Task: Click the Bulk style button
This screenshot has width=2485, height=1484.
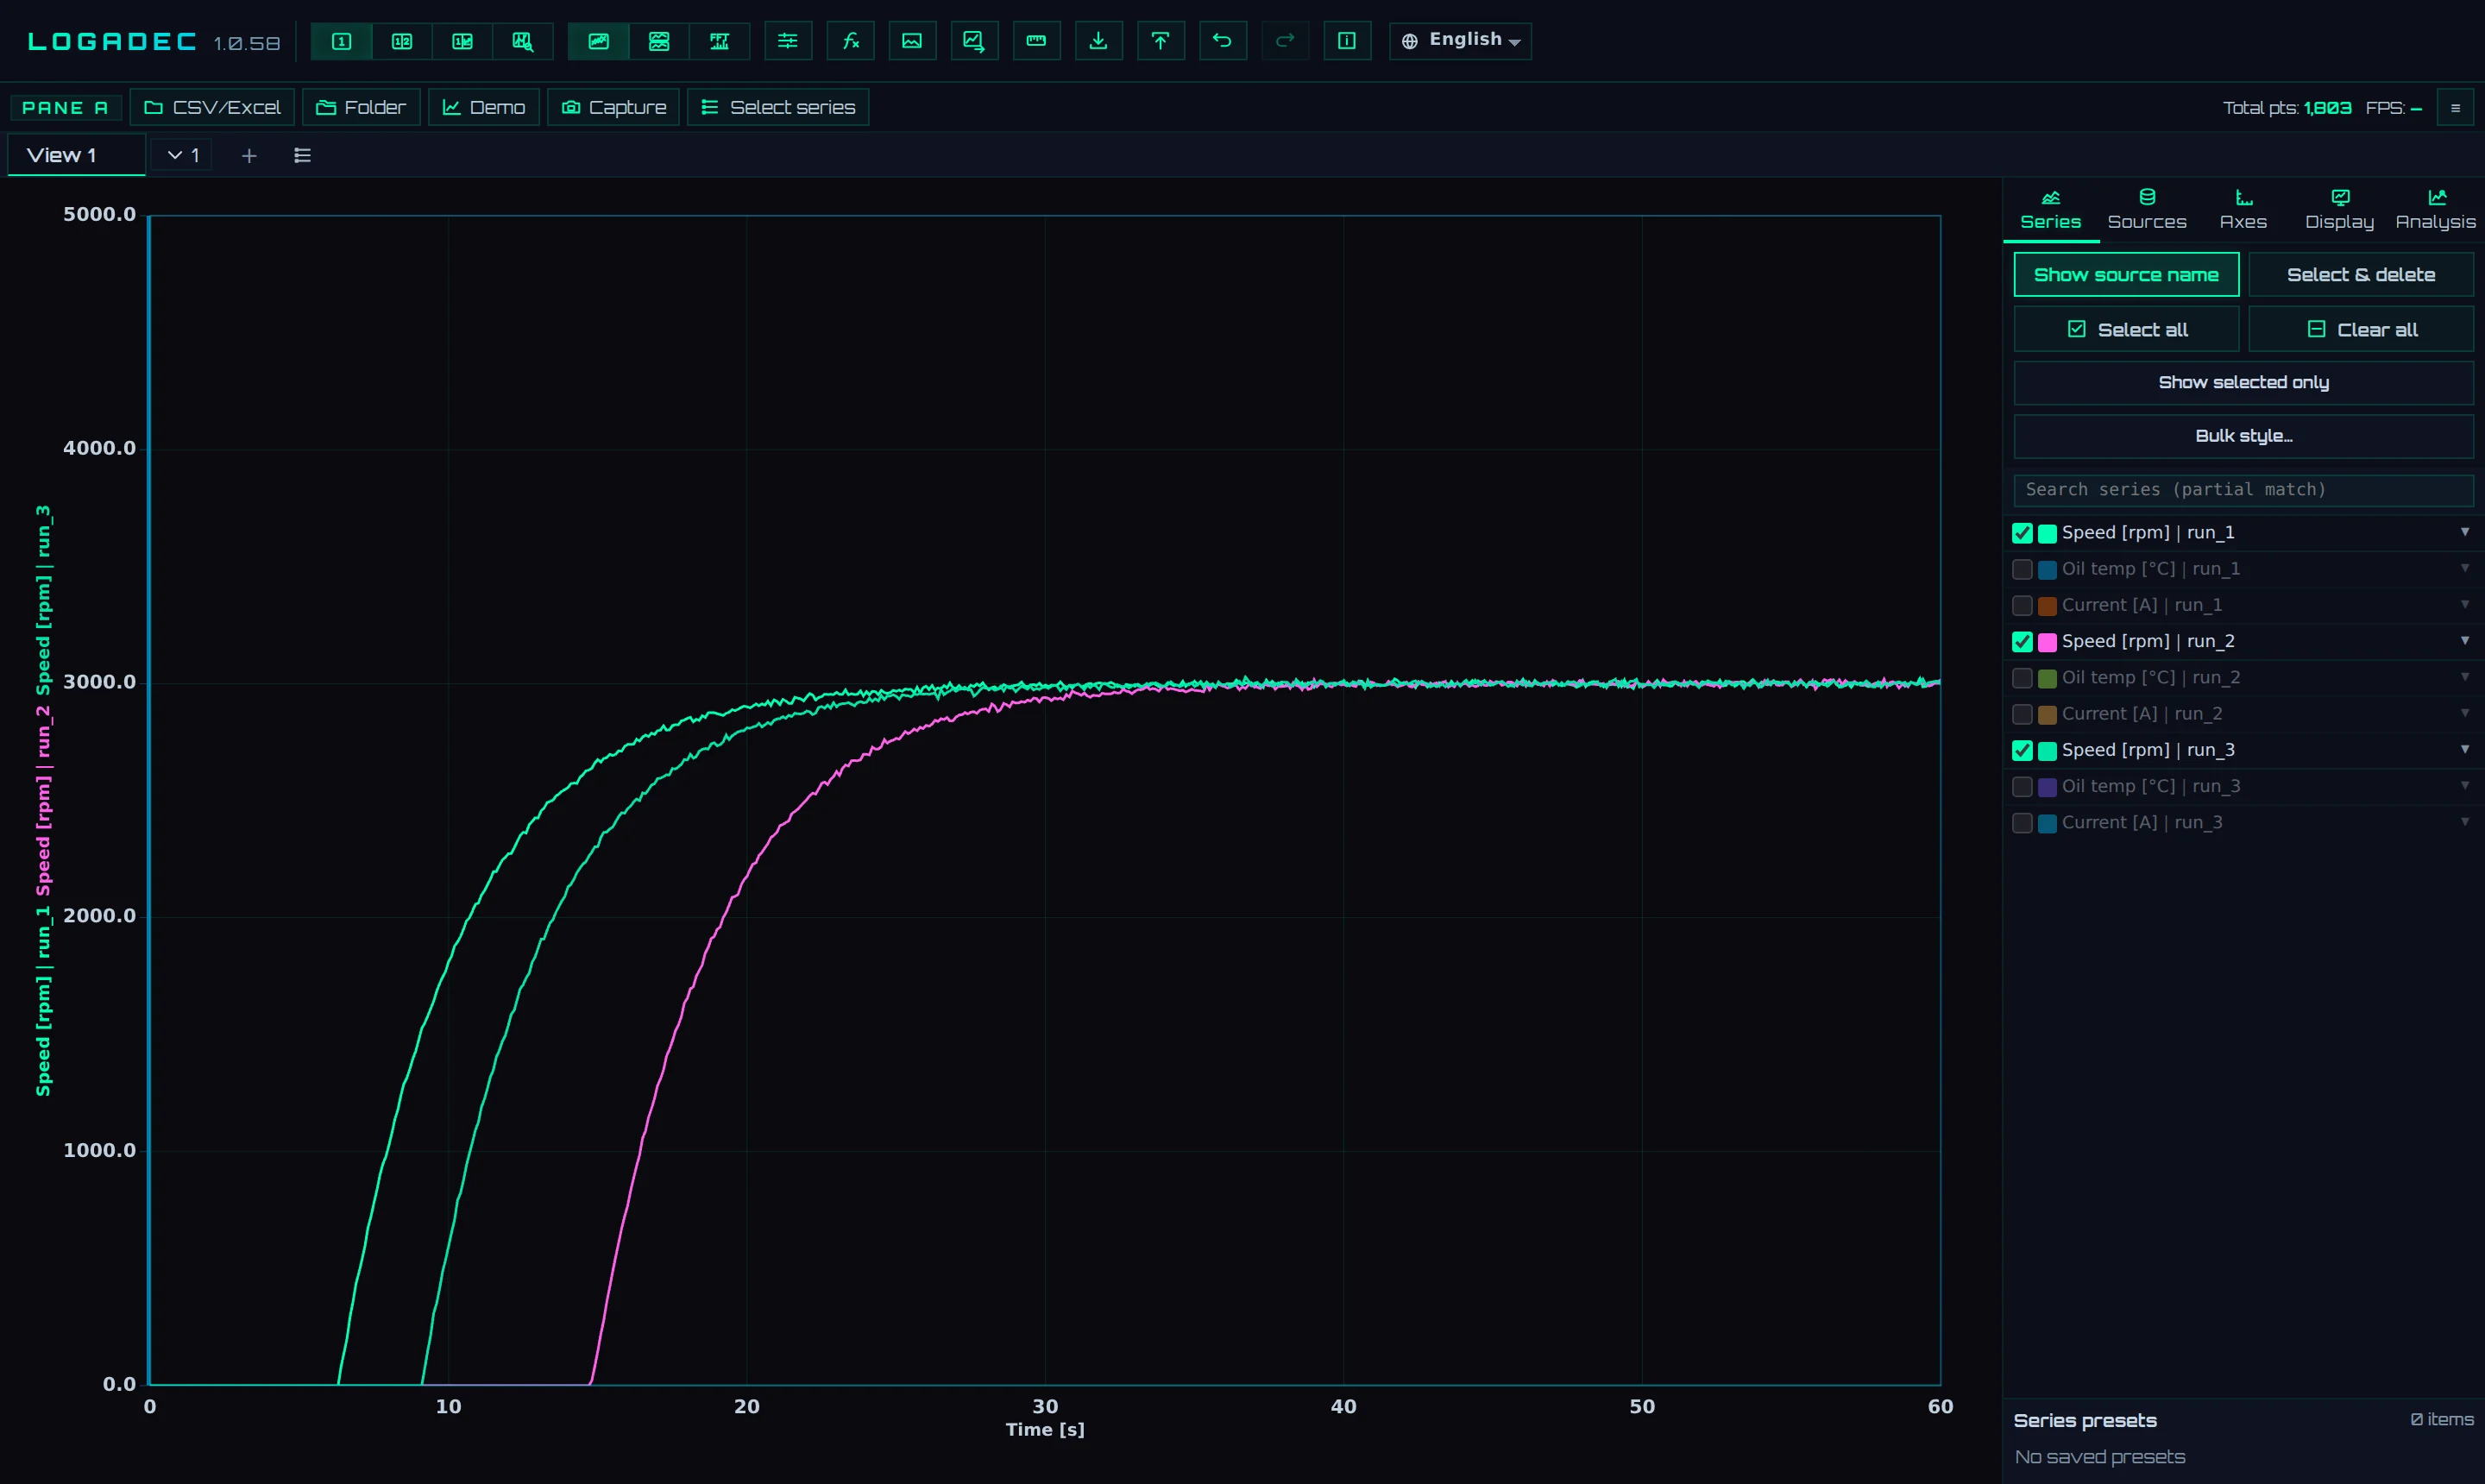Action: coord(2243,436)
